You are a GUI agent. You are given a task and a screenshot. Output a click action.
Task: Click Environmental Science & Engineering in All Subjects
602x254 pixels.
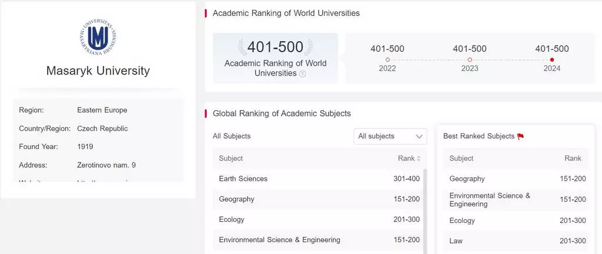[279, 240]
